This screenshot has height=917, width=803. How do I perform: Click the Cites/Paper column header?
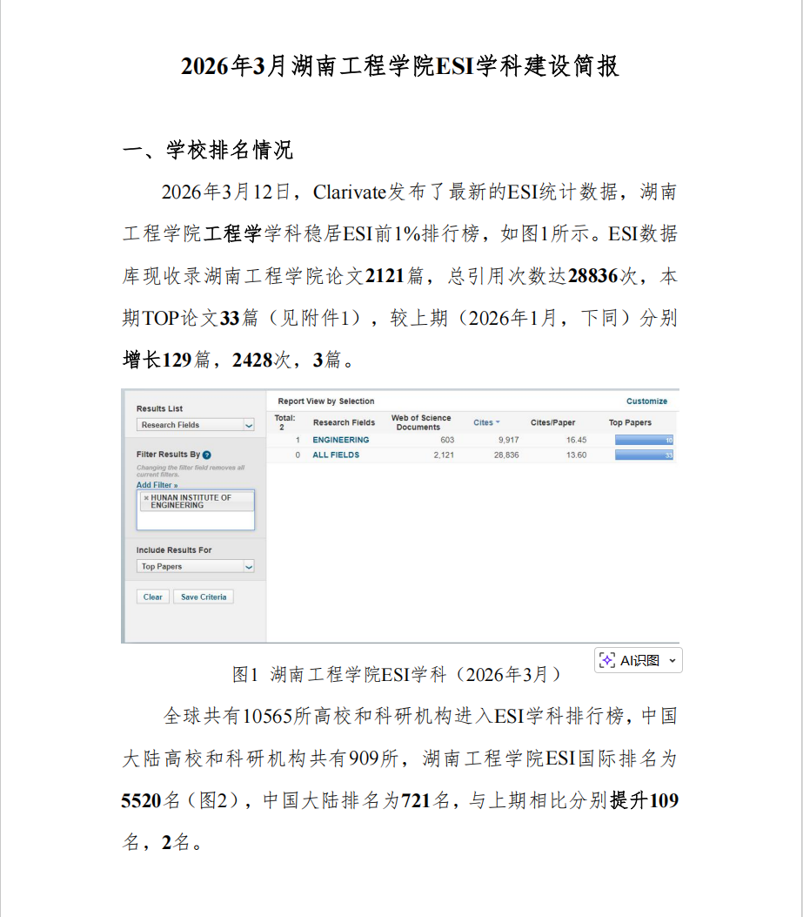point(552,422)
